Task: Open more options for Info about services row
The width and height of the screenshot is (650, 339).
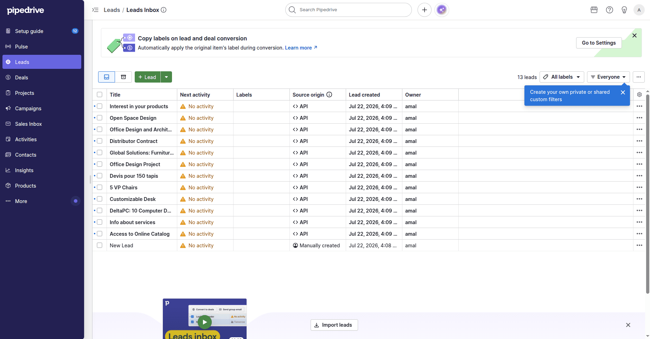Action: pos(639,222)
